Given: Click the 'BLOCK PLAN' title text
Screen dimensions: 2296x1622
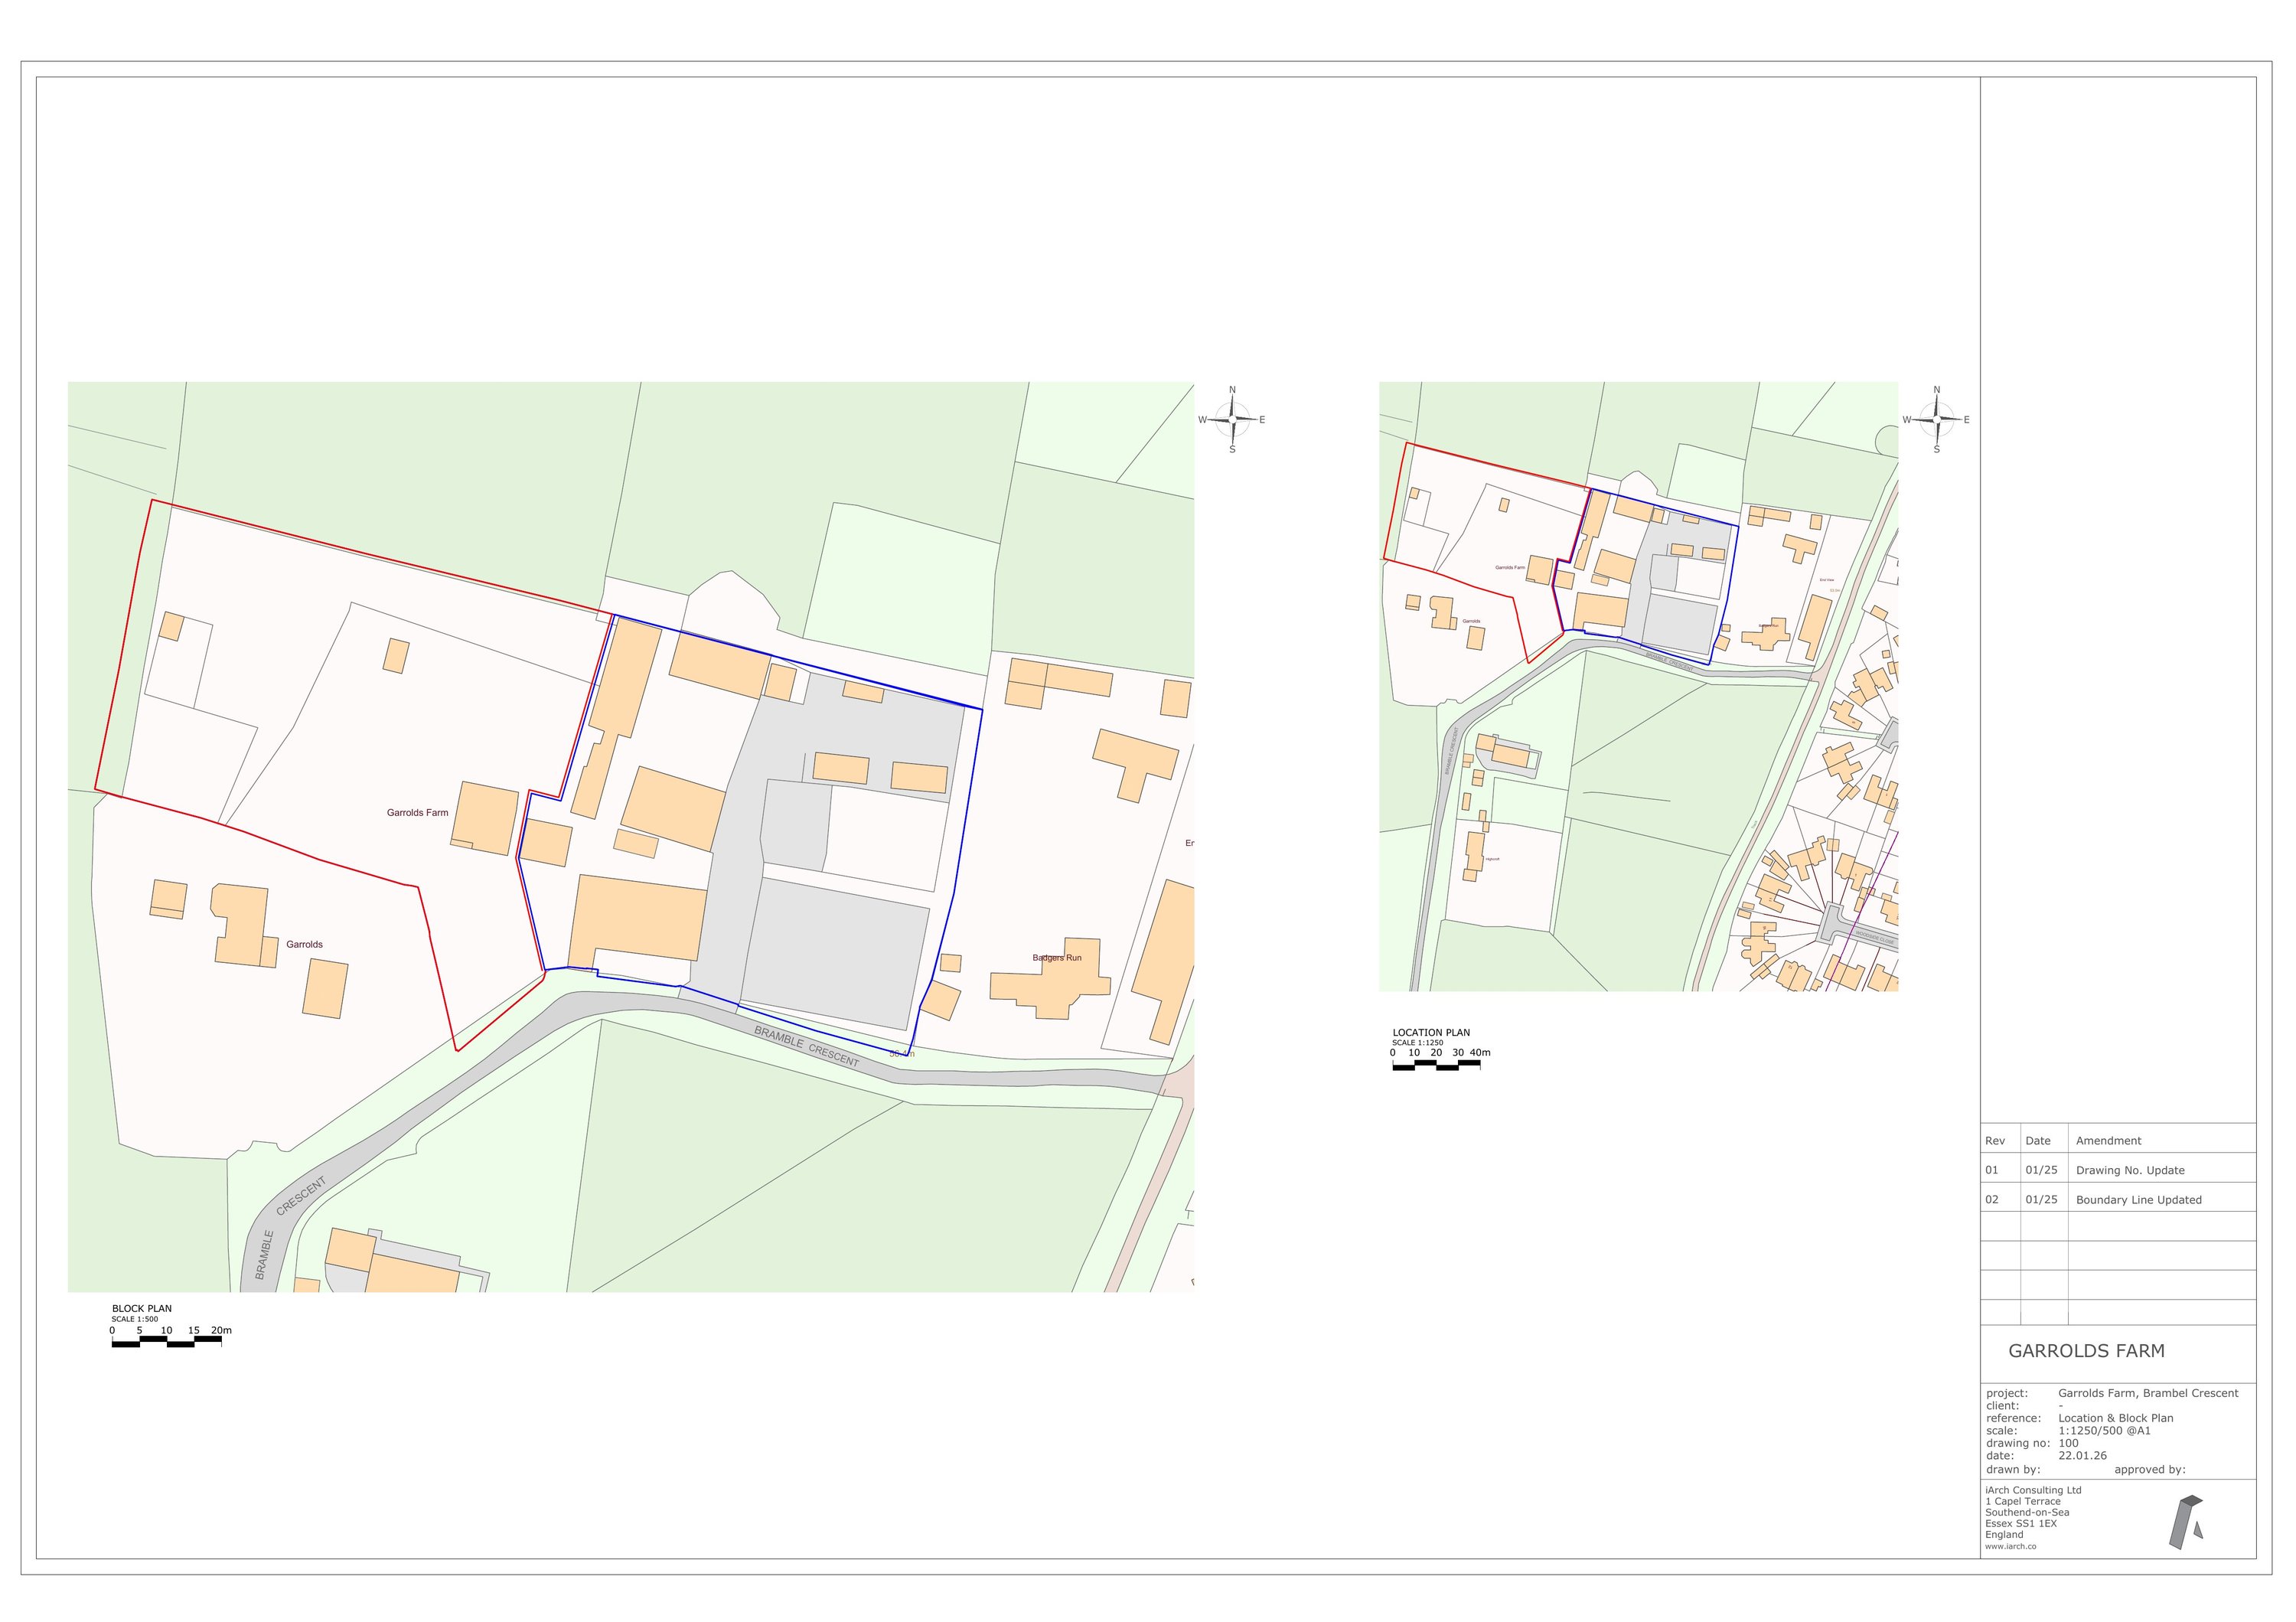Looking at the screenshot, I should 142,1308.
